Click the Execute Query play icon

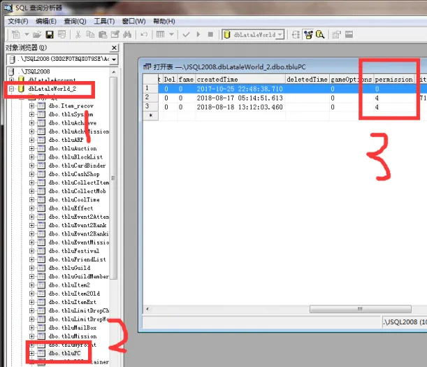click(198, 34)
